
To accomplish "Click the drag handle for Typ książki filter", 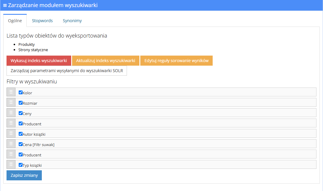I will click(x=11, y=164).
